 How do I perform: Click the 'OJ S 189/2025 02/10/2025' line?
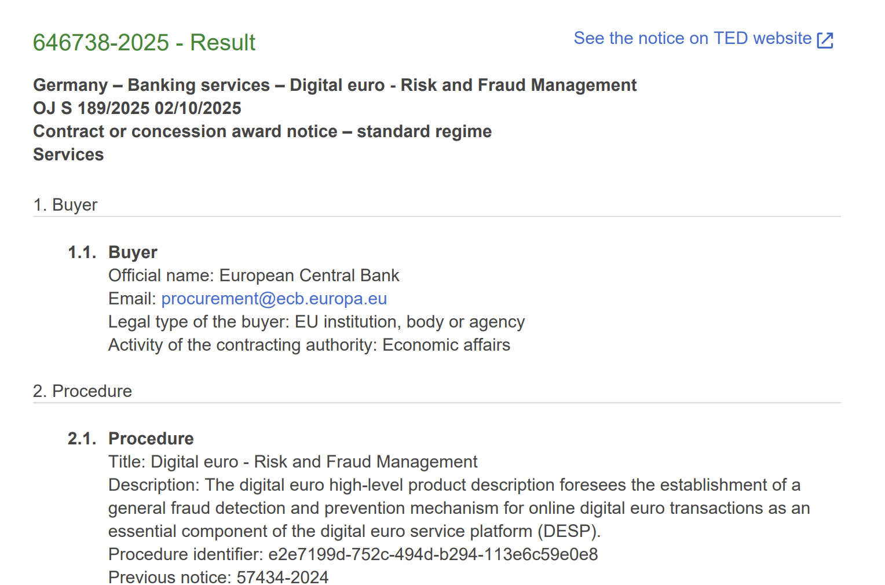[137, 108]
